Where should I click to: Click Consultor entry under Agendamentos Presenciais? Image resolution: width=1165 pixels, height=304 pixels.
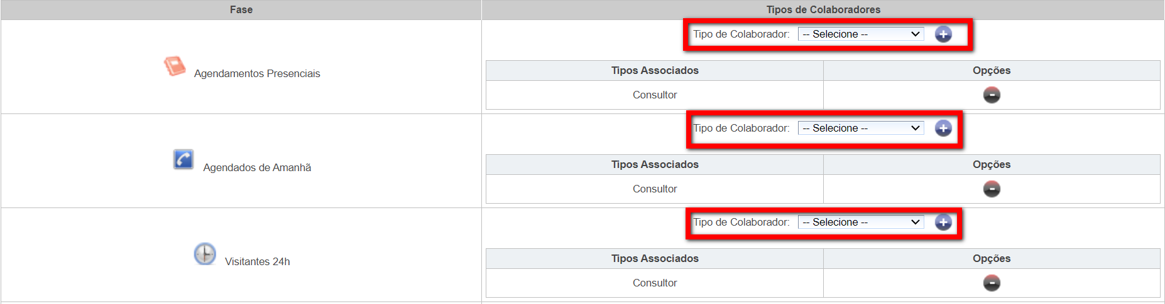(x=655, y=95)
